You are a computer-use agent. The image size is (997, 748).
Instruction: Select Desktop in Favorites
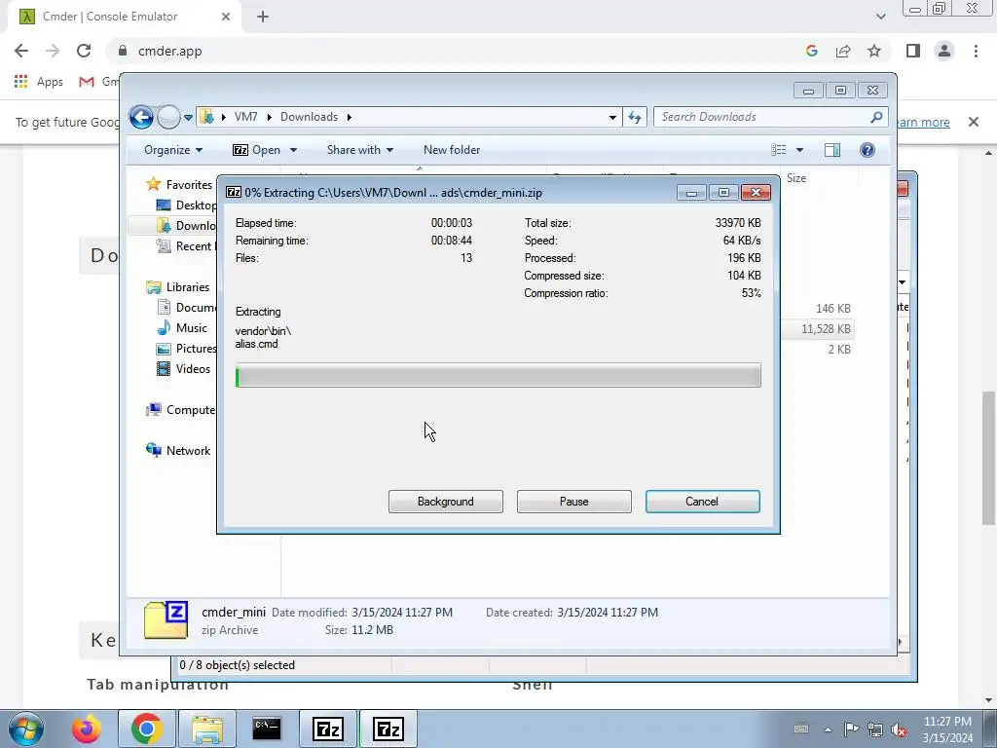(x=186, y=205)
